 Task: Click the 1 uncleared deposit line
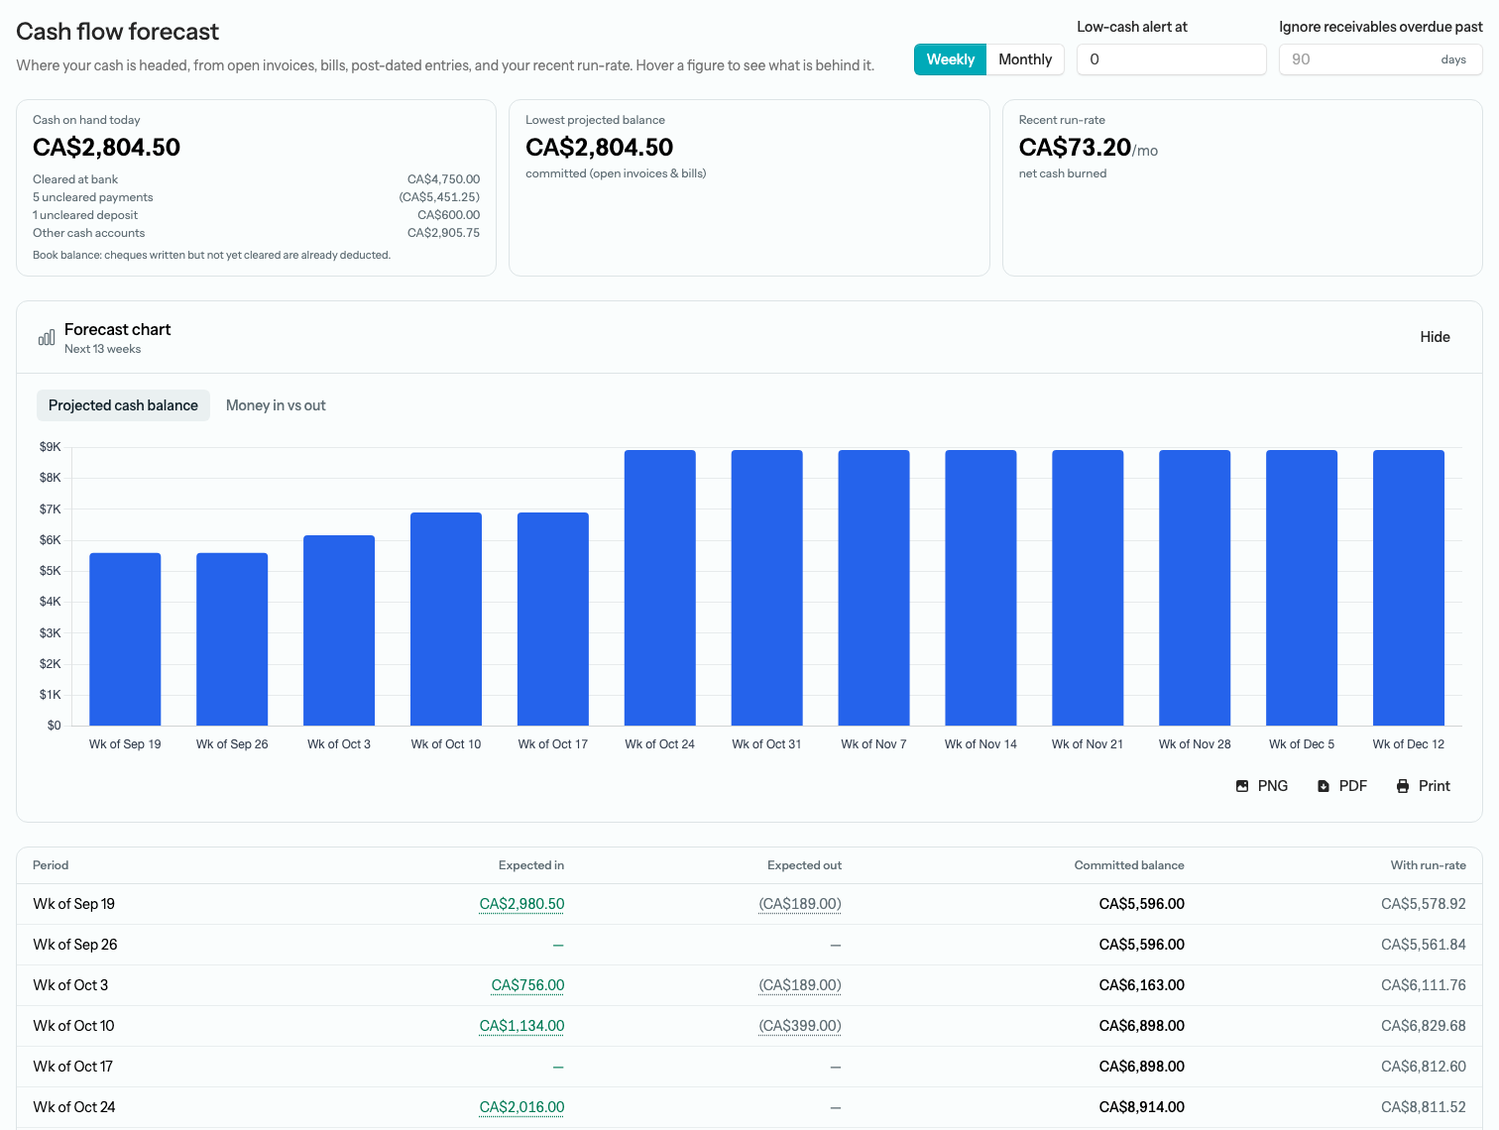click(x=256, y=215)
